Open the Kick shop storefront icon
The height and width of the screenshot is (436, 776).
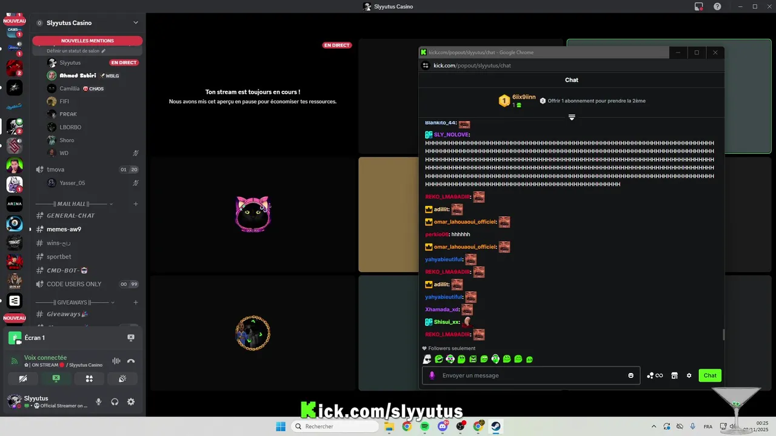point(674,375)
